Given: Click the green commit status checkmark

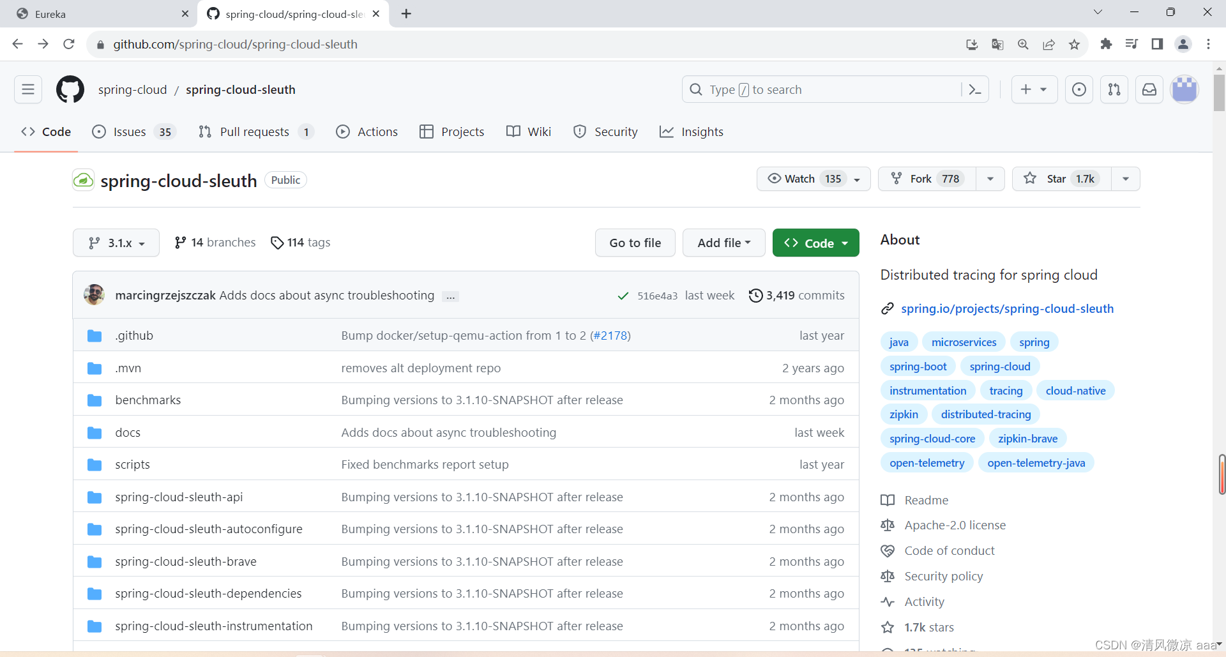Looking at the screenshot, I should 623,296.
